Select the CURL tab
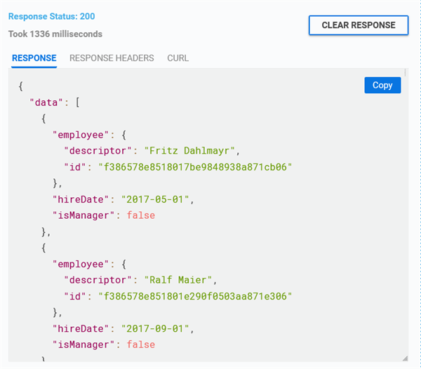Screen dimensions: 421x369 coord(178,58)
